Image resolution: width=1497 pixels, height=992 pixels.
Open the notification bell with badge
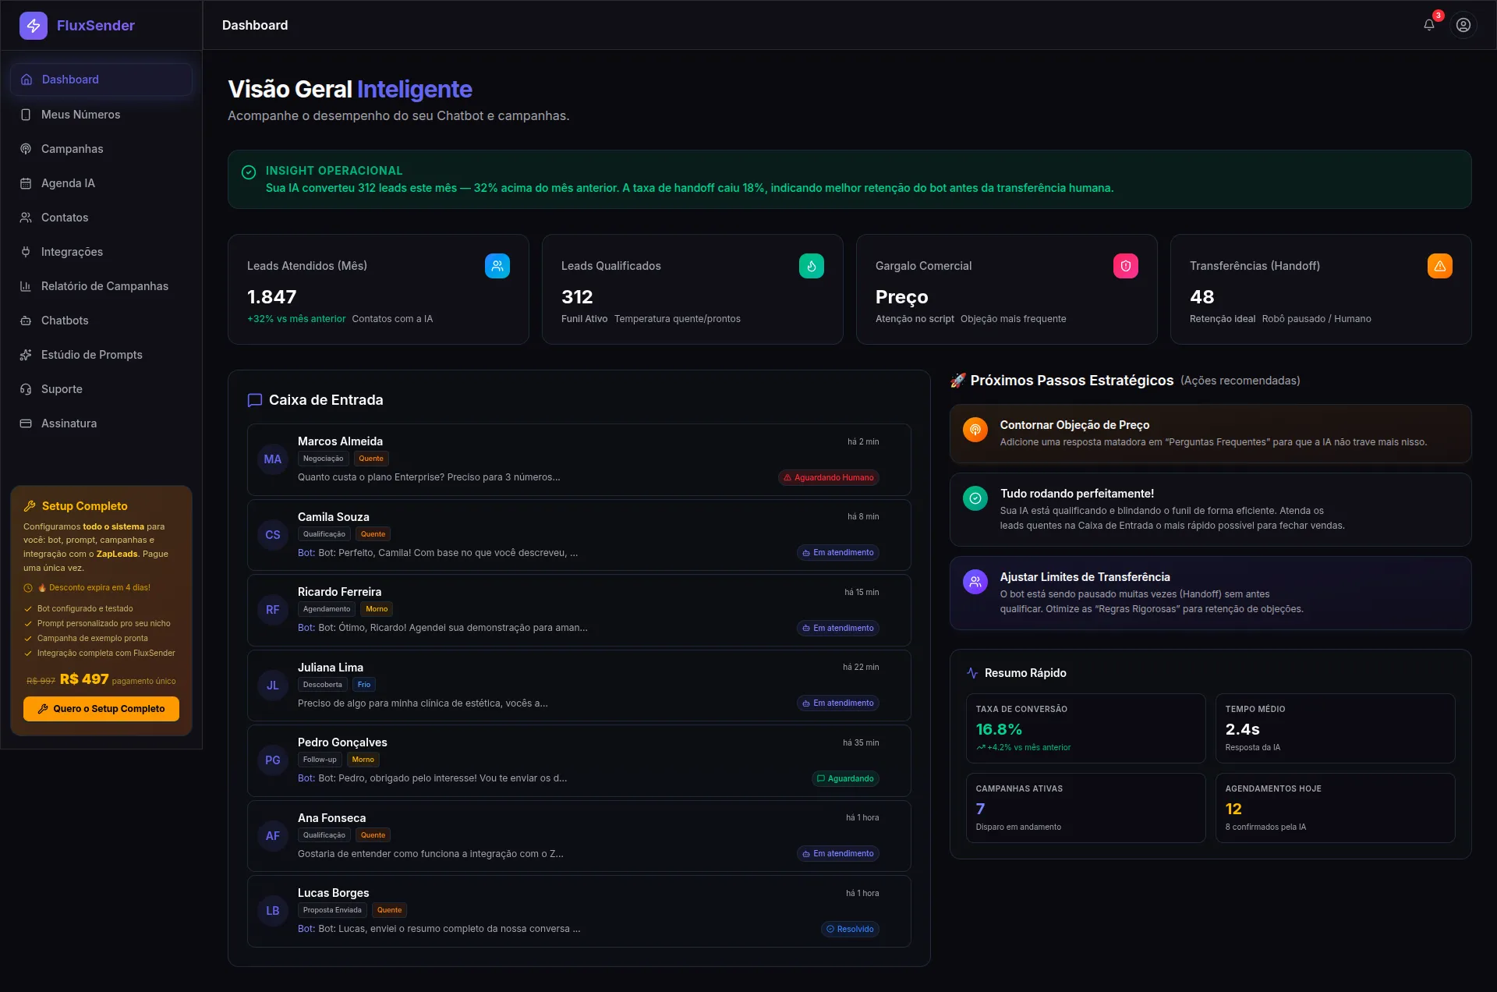pyautogui.click(x=1429, y=24)
